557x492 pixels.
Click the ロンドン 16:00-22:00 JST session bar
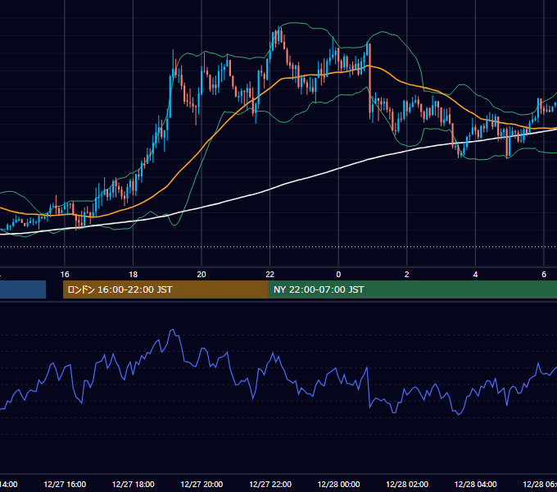click(165, 289)
